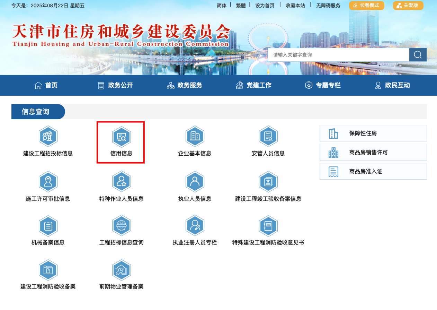
Task: Open the 安管人员信息 icon
Action: point(268,136)
